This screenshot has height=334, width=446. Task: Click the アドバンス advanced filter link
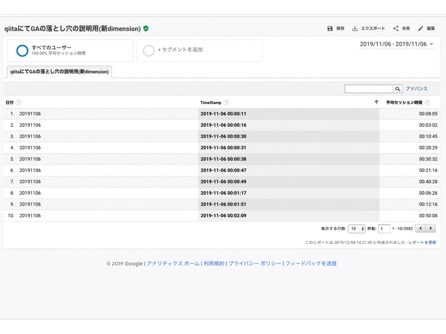(416, 89)
